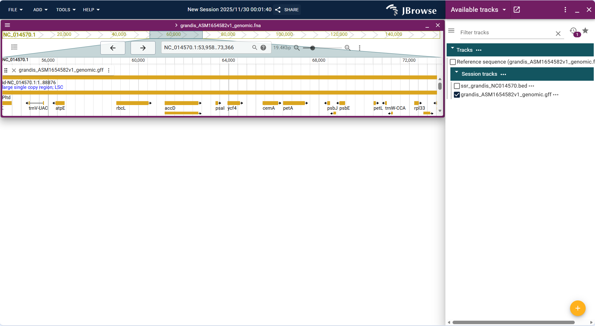This screenshot has height=326, width=595.
Task: Click the search magnifier in the location bar
Action: tap(254, 47)
